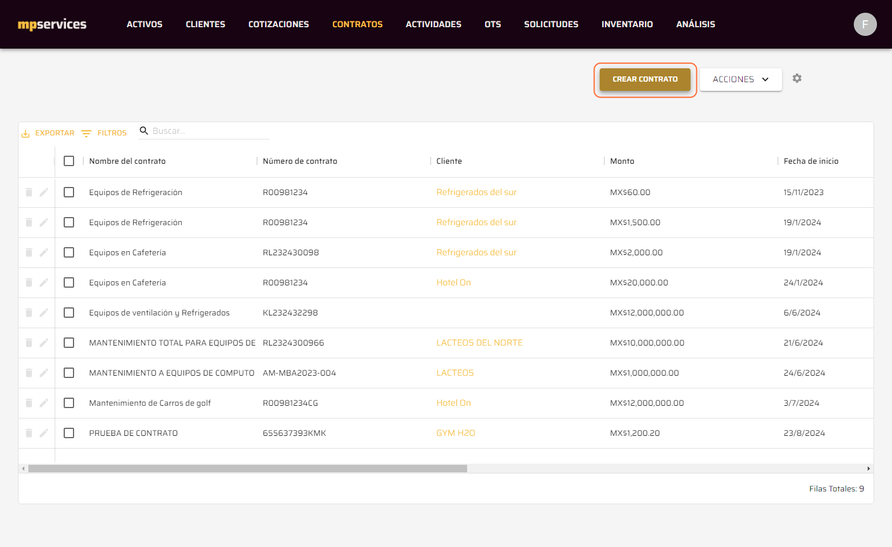This screenshot has height=547, width=892.
Task: Edit the MX$60.00 Equipos de Refrigeración row via pencil icon
Action: (44, 192)
